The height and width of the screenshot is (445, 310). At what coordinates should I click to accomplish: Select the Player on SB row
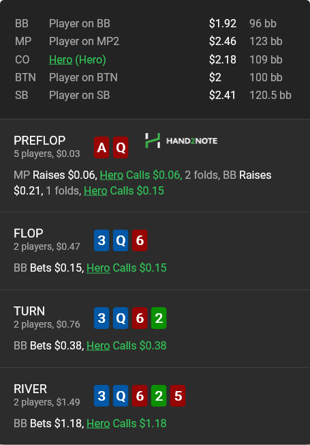tap(153, 96)
